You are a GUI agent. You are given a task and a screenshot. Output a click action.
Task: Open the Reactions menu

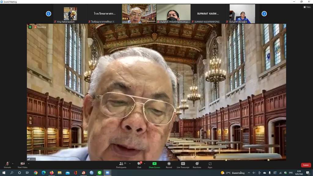click(197, 165)
